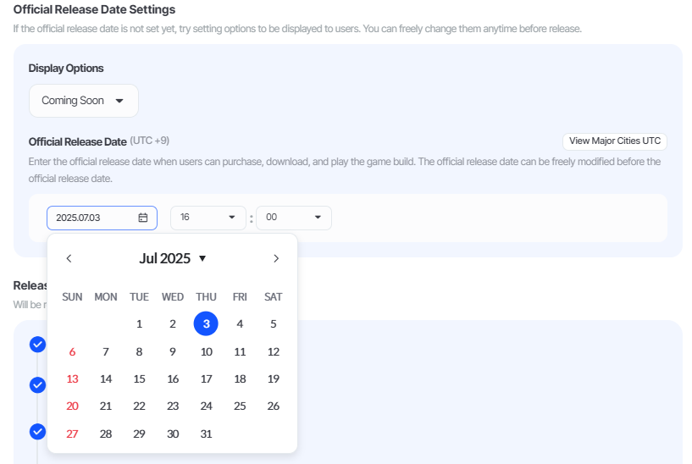This screenshot has height=464, width=692.
Task: Open the hour dropdown showing 16
Action: (x=208, y=218)
